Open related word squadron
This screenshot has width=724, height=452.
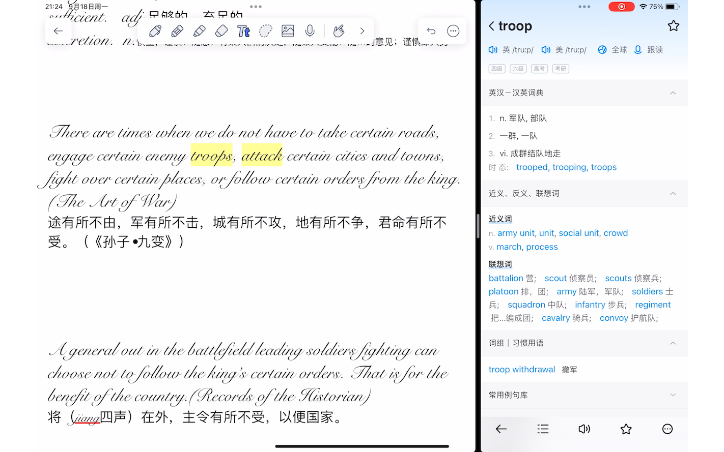pyautogui.click(x=526, y=305)
